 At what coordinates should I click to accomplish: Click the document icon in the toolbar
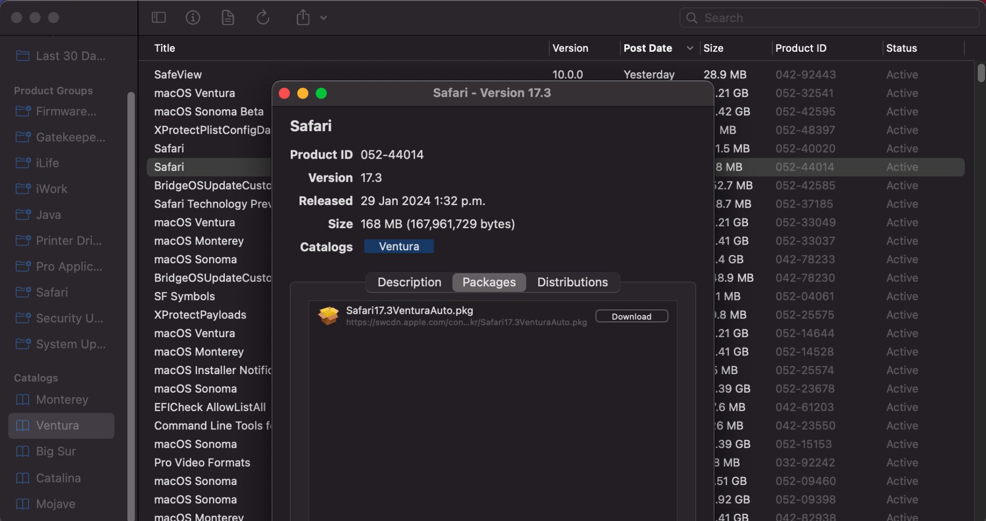228,18
